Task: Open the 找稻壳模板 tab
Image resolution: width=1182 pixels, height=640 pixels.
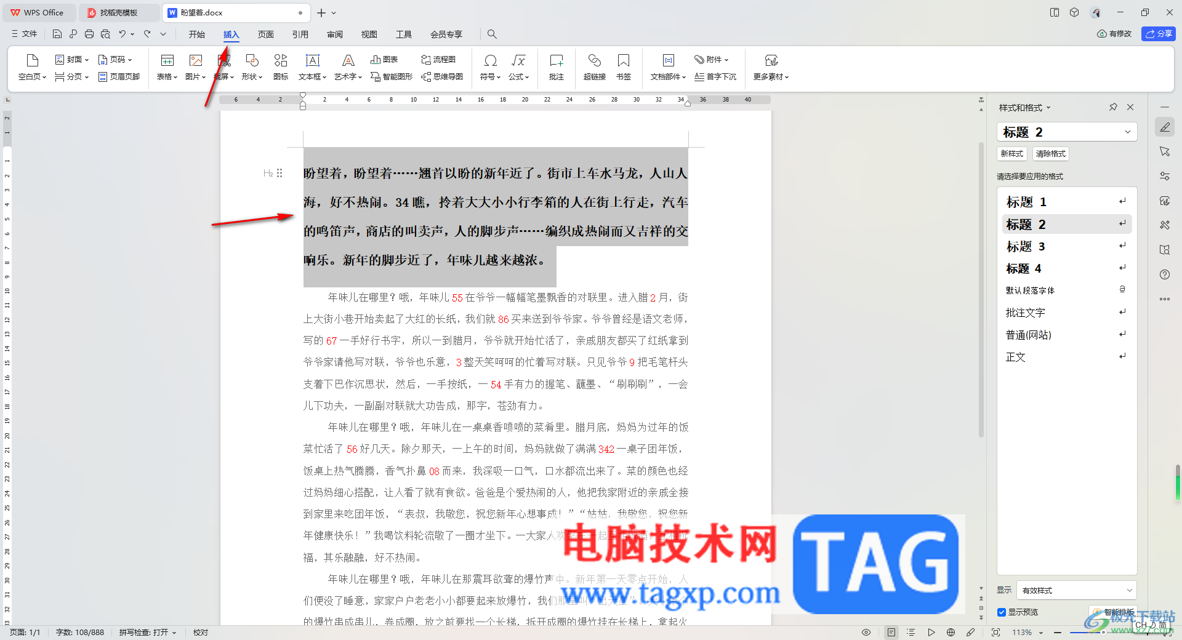Action: (119, 12)
